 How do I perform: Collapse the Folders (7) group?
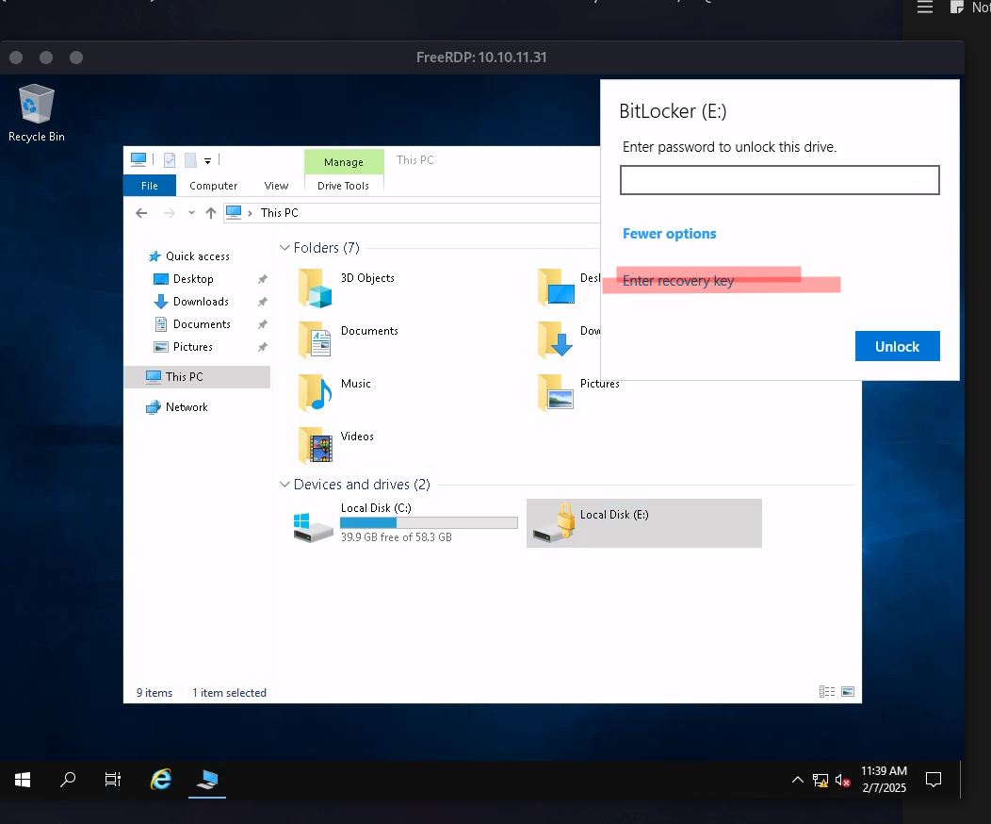pos(284,248)
